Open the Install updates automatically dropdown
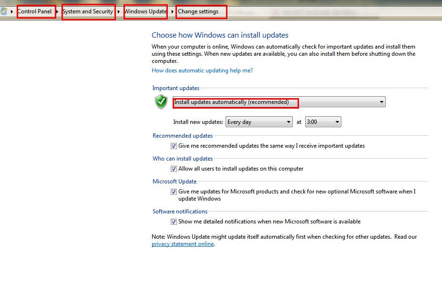Screen dimensions: 442x283 (x=279, y=102)
